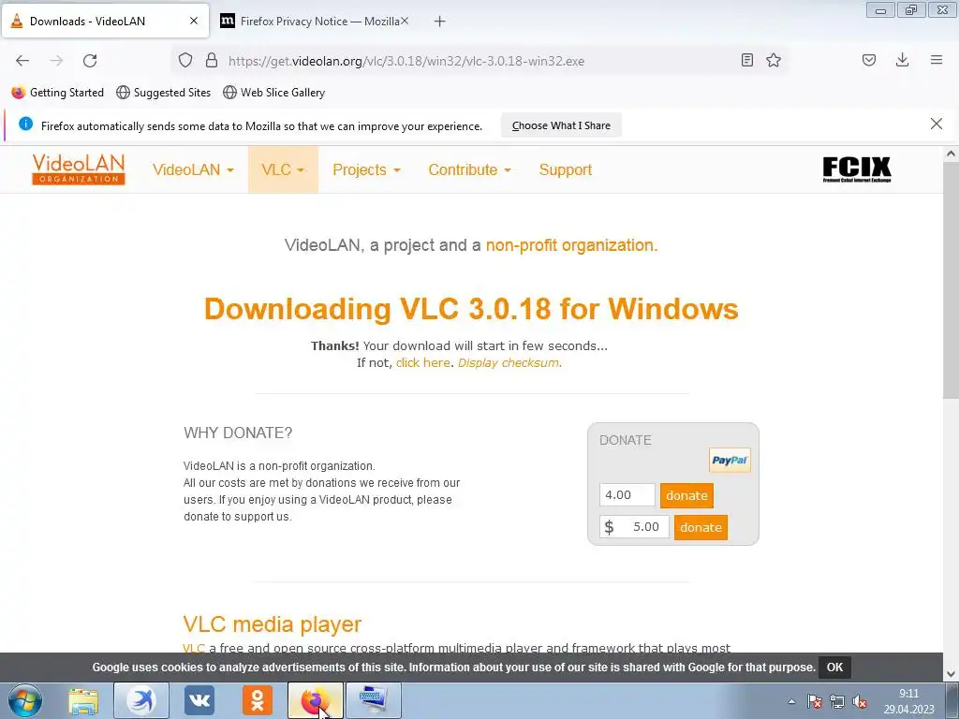Open a new tab
Image resolution: width=959 pixels, height=719 pixels.
pos(440,22)
